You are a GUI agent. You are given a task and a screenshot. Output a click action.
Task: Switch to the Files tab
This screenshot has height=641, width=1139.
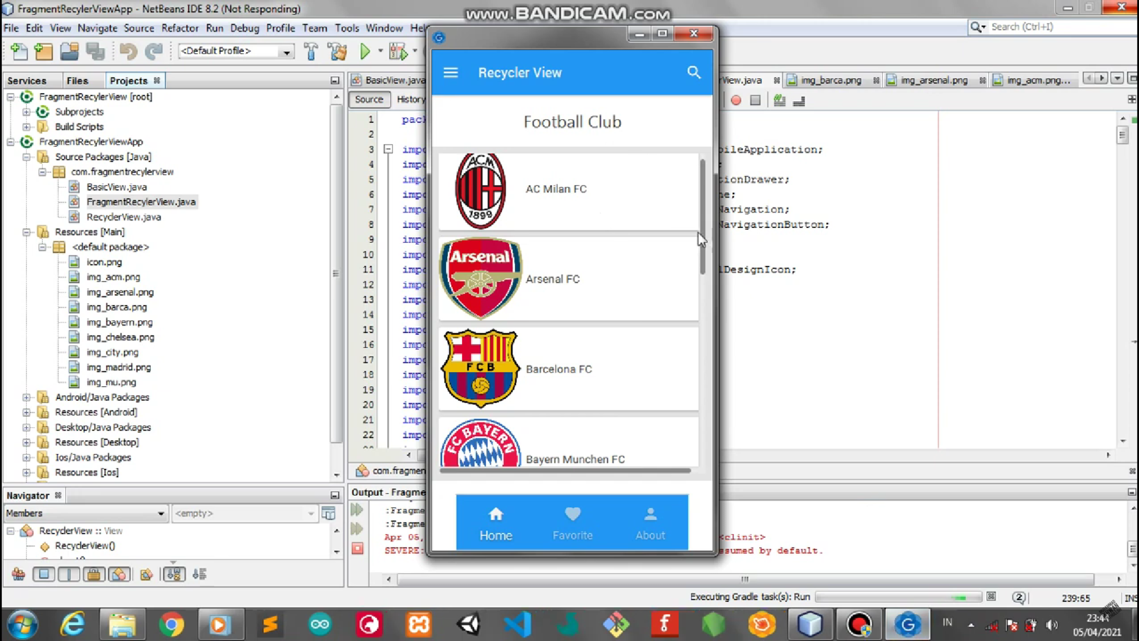[77, 81]
